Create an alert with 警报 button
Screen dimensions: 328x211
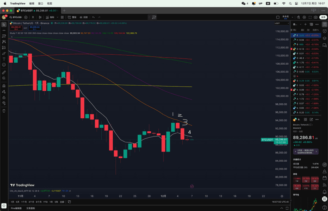point(72,17)
